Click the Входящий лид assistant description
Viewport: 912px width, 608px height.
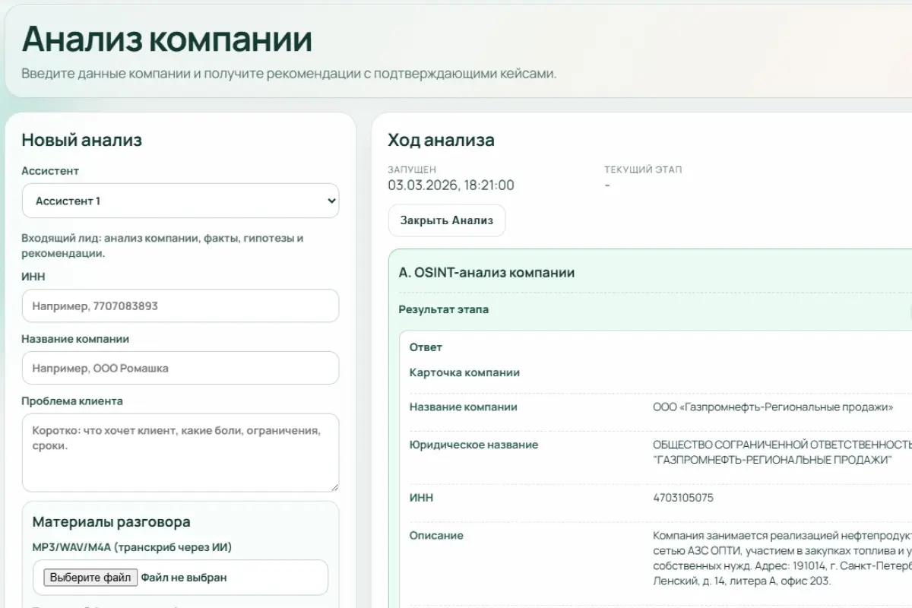coord(163,245)
